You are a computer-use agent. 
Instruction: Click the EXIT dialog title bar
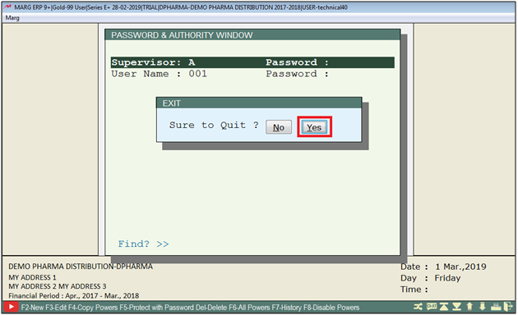tap(259, 103)
